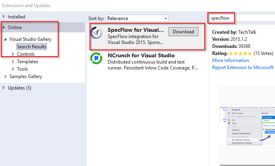Click the SpecFlow integration description text
This screenshot has width=275, height=166.
click(x=136, y=39)
